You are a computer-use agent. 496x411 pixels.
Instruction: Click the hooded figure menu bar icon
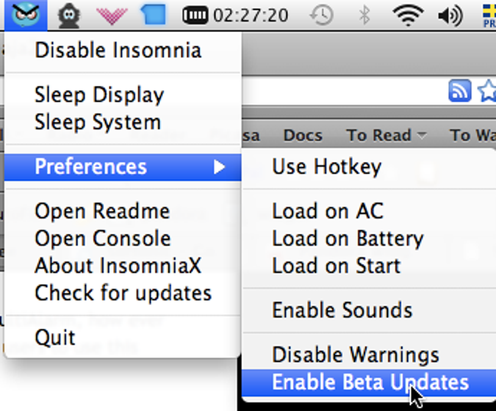point(69,15)
